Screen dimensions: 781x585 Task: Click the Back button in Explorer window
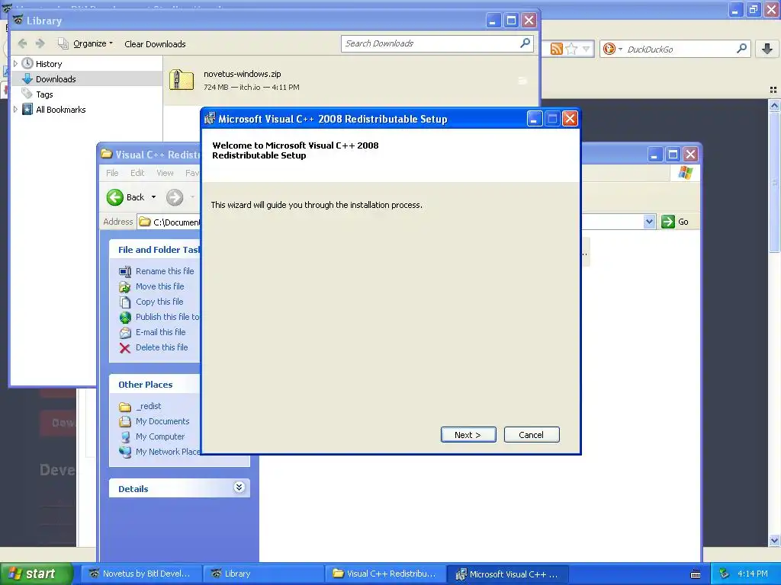(126, 197)
